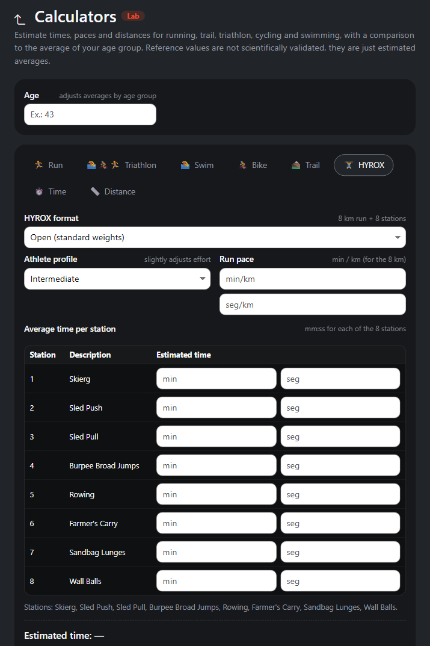Click the Rowing minutes field
Image resolution: width=430 pixels, height=646 pixels.
[x=216, y=494]
